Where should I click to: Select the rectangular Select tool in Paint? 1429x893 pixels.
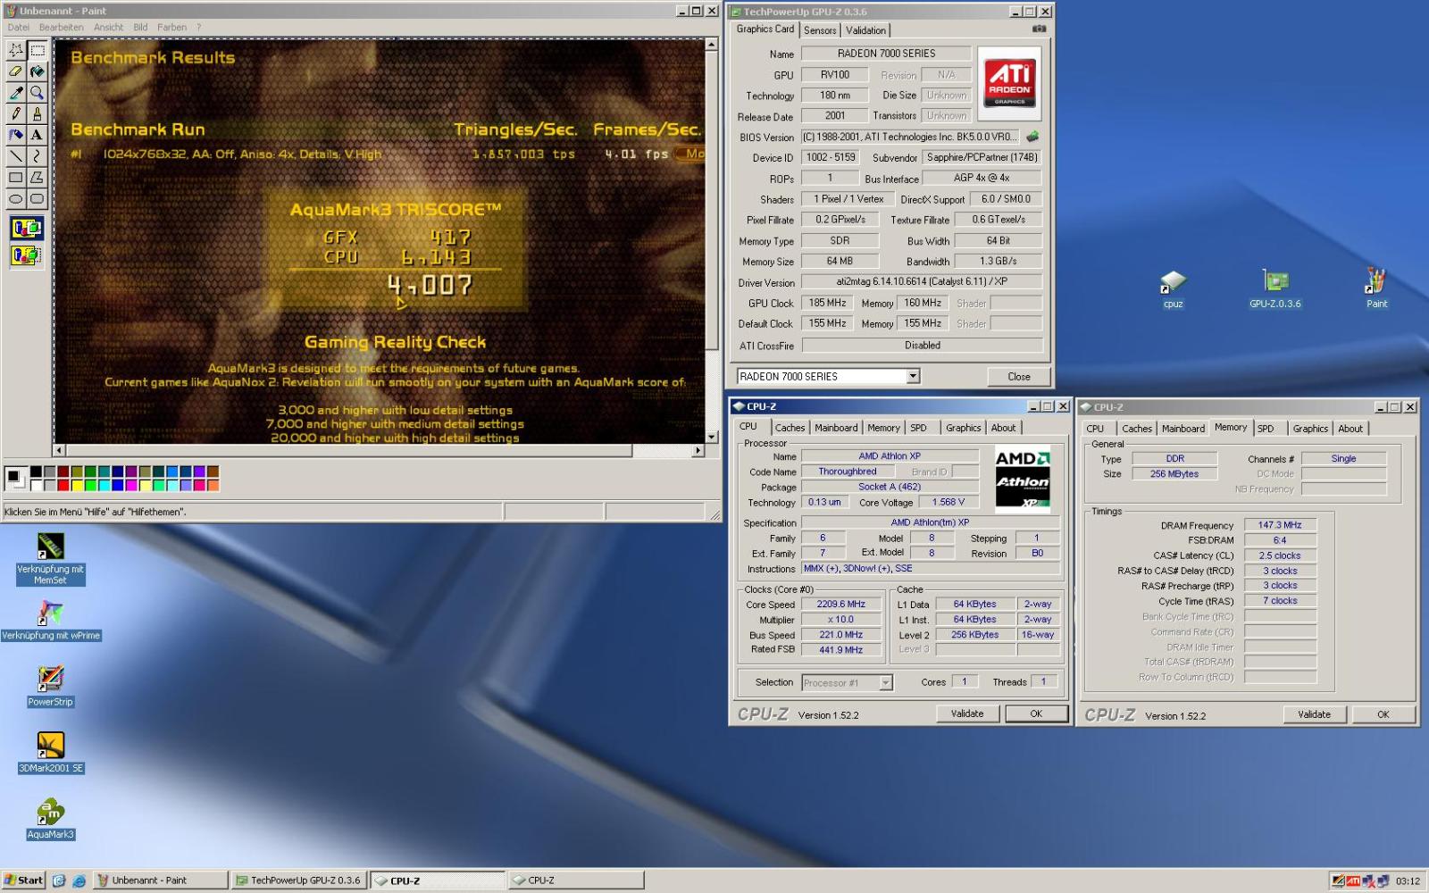37,50
